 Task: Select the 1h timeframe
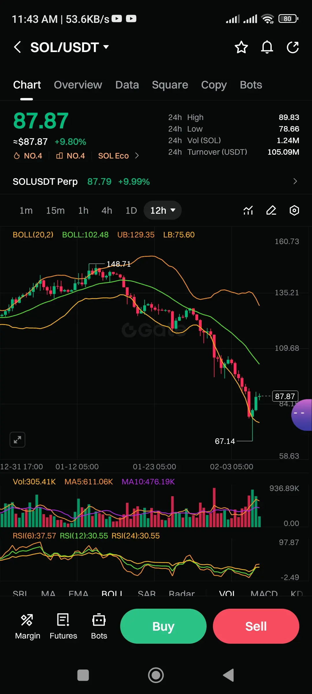pos(83,211)
